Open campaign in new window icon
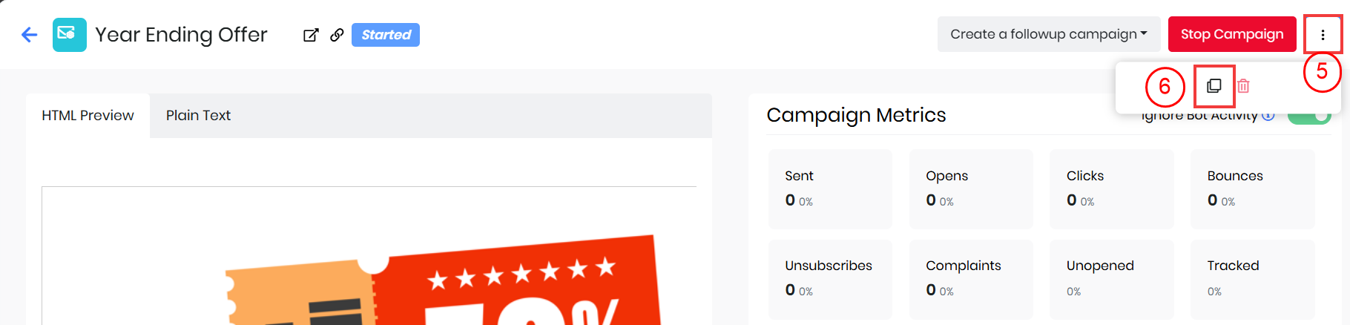Screen dimensions: 1350x325 (311, 35)
